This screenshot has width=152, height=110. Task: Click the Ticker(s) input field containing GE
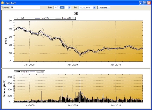[x=25, y=8]
